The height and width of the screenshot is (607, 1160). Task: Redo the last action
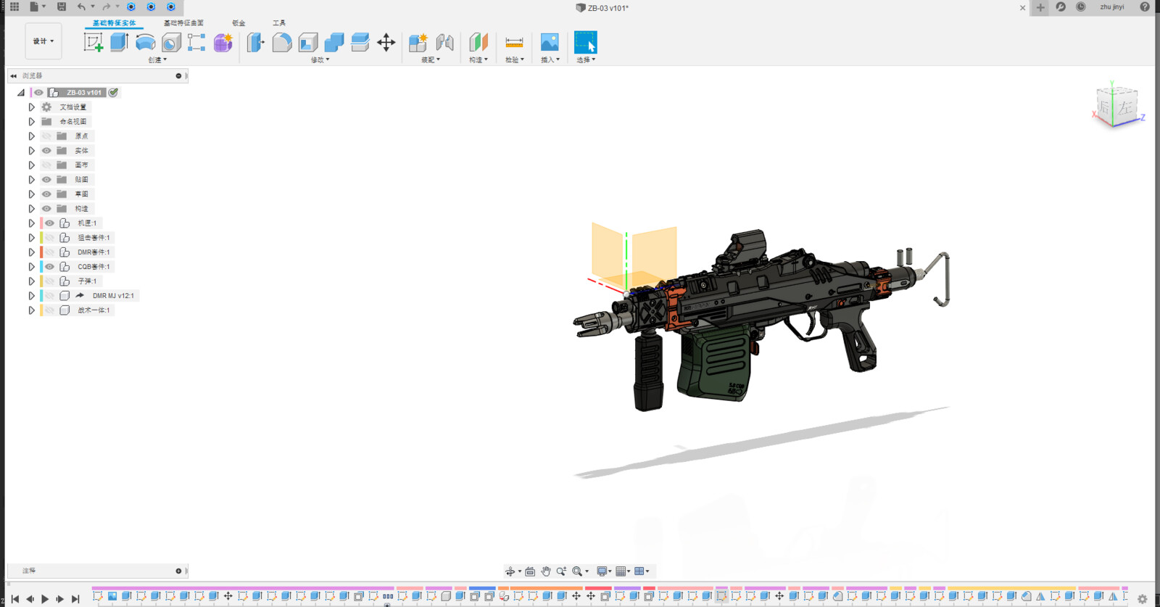(107, 7)
